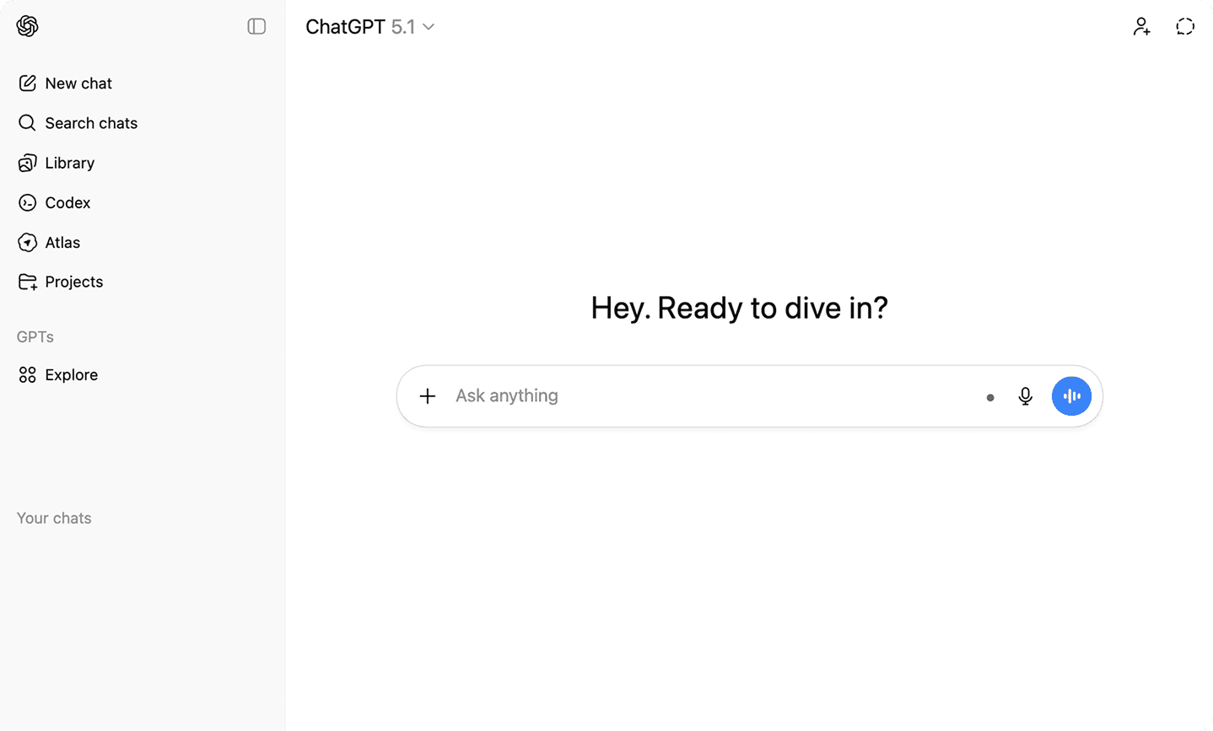Start voice mode with the blue waveform button
Viewport: 1213px width, 731px height.
1071,395
